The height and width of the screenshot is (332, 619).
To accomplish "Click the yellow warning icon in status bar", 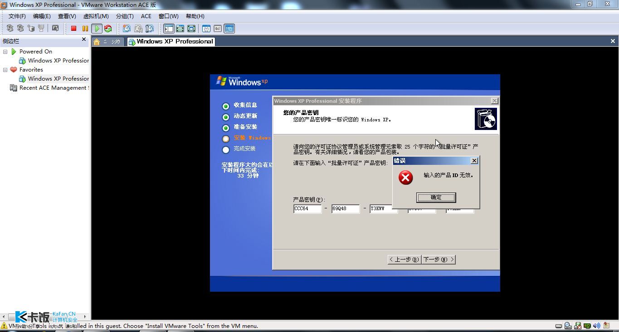I will tap(4, 326).
